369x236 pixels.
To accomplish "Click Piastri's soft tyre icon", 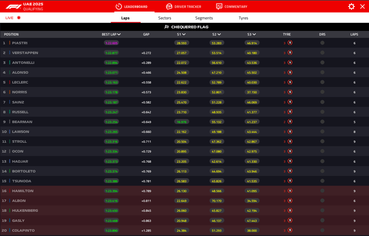I will (x=290, y=43).
